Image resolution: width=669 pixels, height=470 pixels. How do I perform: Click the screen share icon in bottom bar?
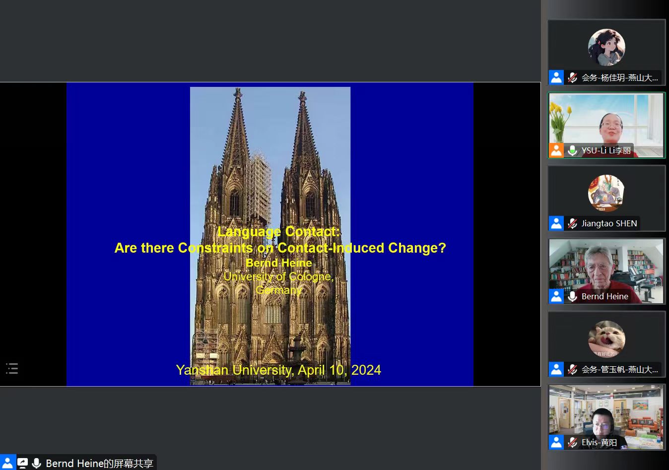(x=23, y=463)
